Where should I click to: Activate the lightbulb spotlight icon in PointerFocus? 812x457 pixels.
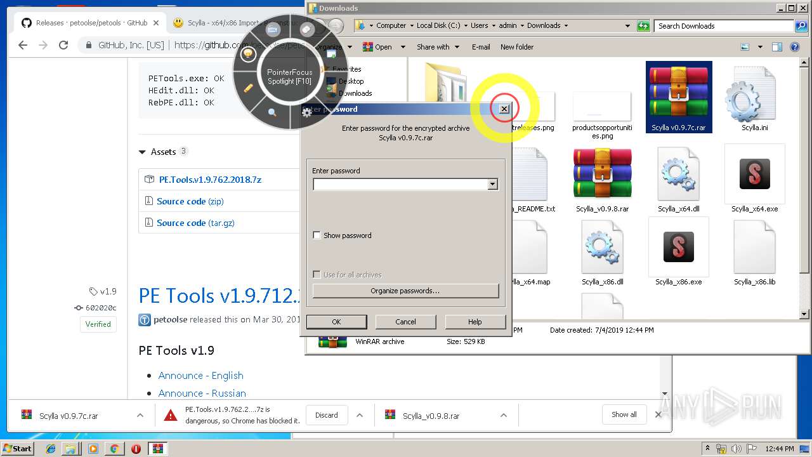point(248,54)
